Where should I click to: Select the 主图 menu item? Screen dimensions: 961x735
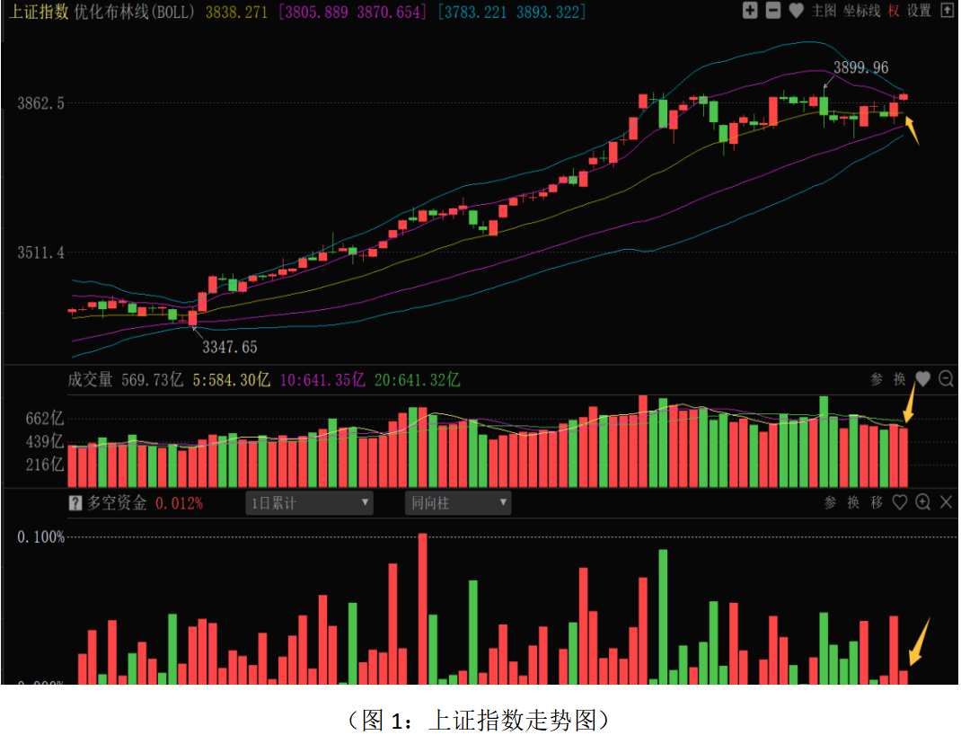click(824, 11)
